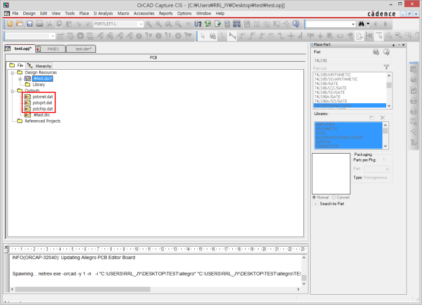Select the Normal radio button
The height and width of the screenshot is (305, 422).
(314, 197)
